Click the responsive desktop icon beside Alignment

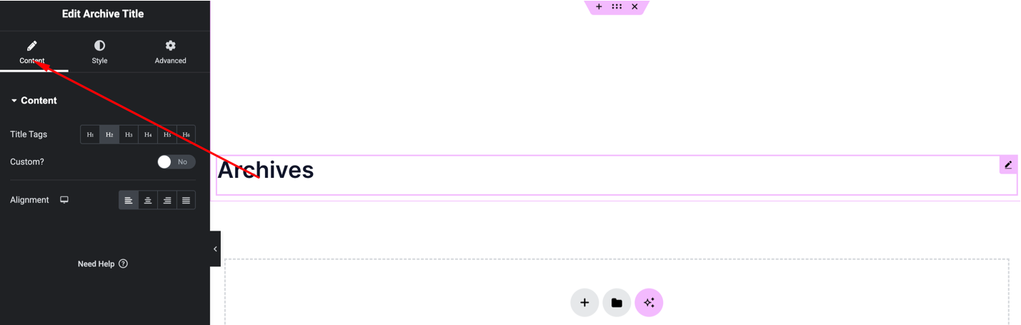pos(64,200)
